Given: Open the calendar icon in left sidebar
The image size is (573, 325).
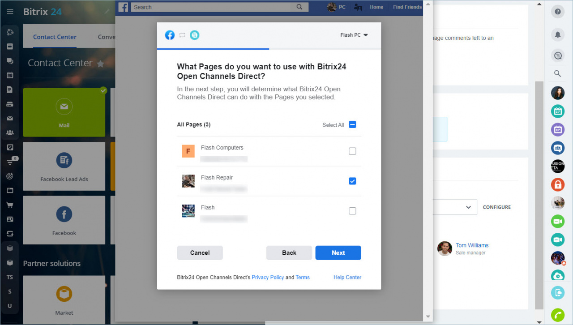Looking at the screenshot, I should point(10,75).
